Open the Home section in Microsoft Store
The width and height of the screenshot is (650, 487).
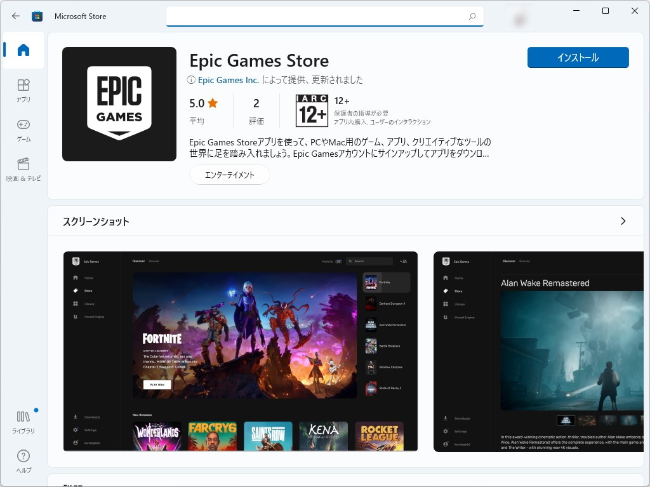tap(23, 50)
